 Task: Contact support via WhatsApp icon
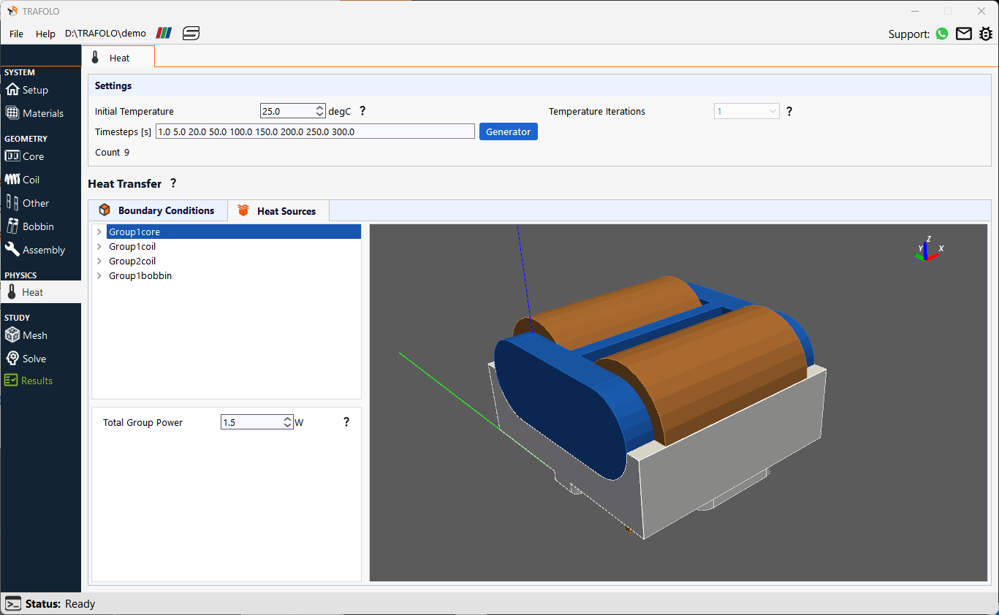point(941,34)
